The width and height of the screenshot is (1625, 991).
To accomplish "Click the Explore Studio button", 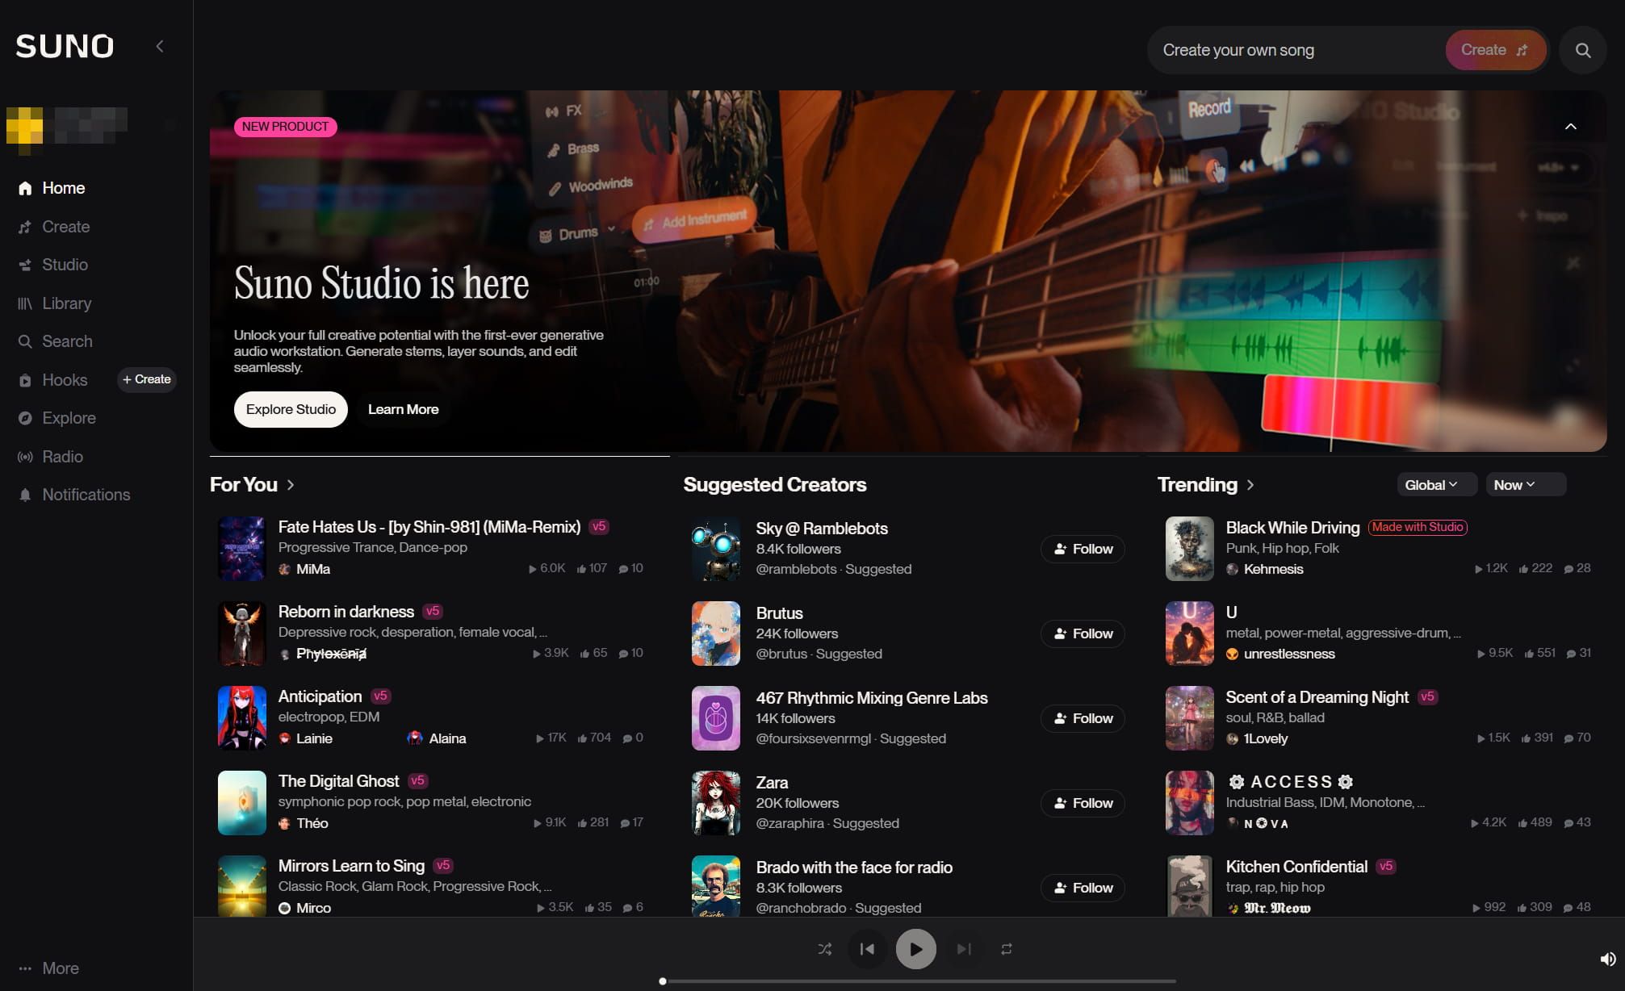I will coord(291,409).
